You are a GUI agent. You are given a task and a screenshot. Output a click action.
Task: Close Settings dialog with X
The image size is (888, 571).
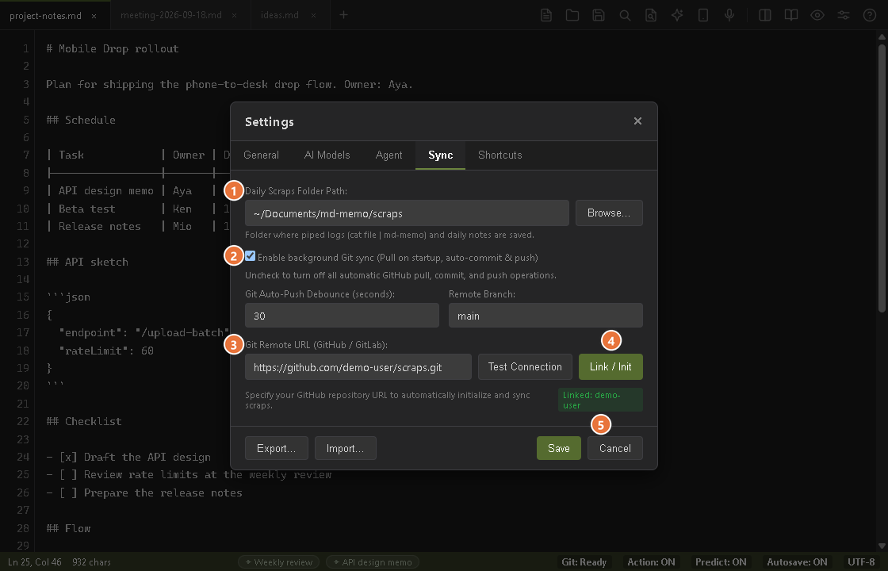tap(637, 121)
